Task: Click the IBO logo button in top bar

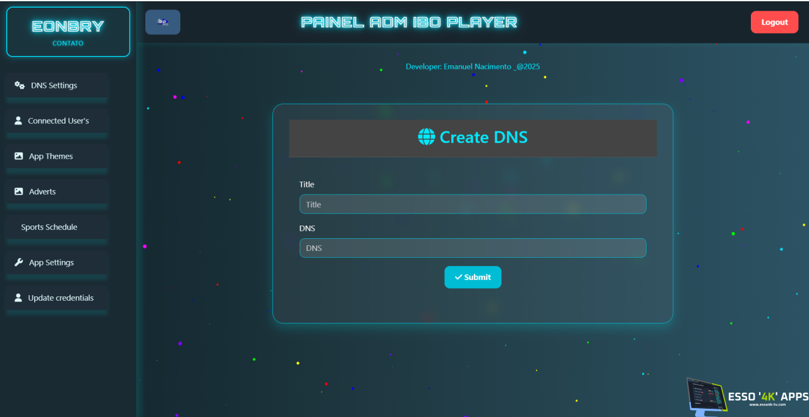Action: (162, 22)
